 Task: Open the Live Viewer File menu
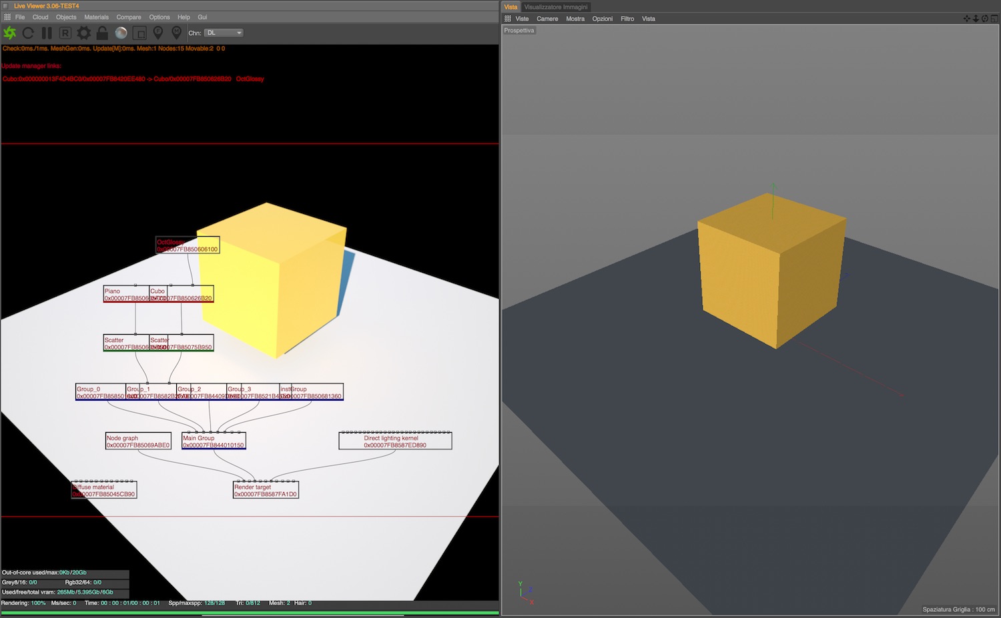20,17
